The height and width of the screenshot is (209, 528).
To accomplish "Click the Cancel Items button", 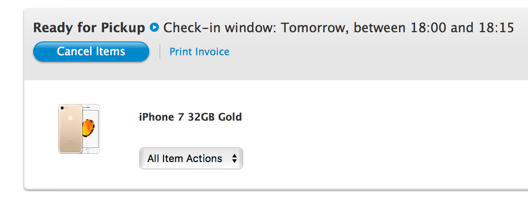I will [x=91, y=52].
